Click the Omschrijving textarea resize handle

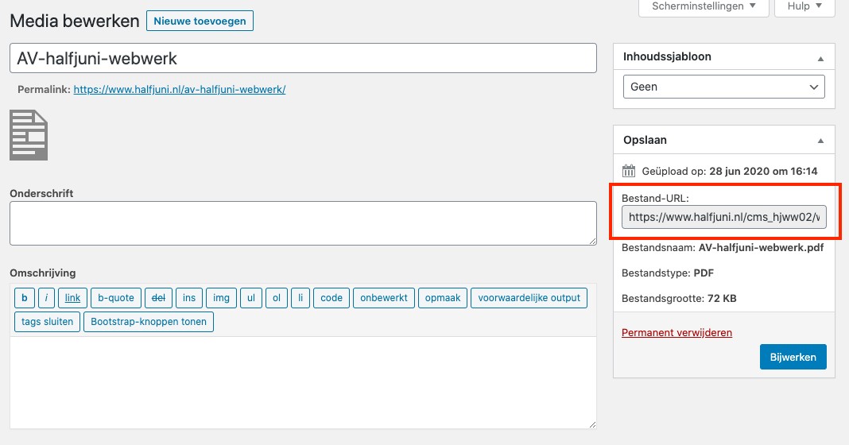(x=593, y=425)
